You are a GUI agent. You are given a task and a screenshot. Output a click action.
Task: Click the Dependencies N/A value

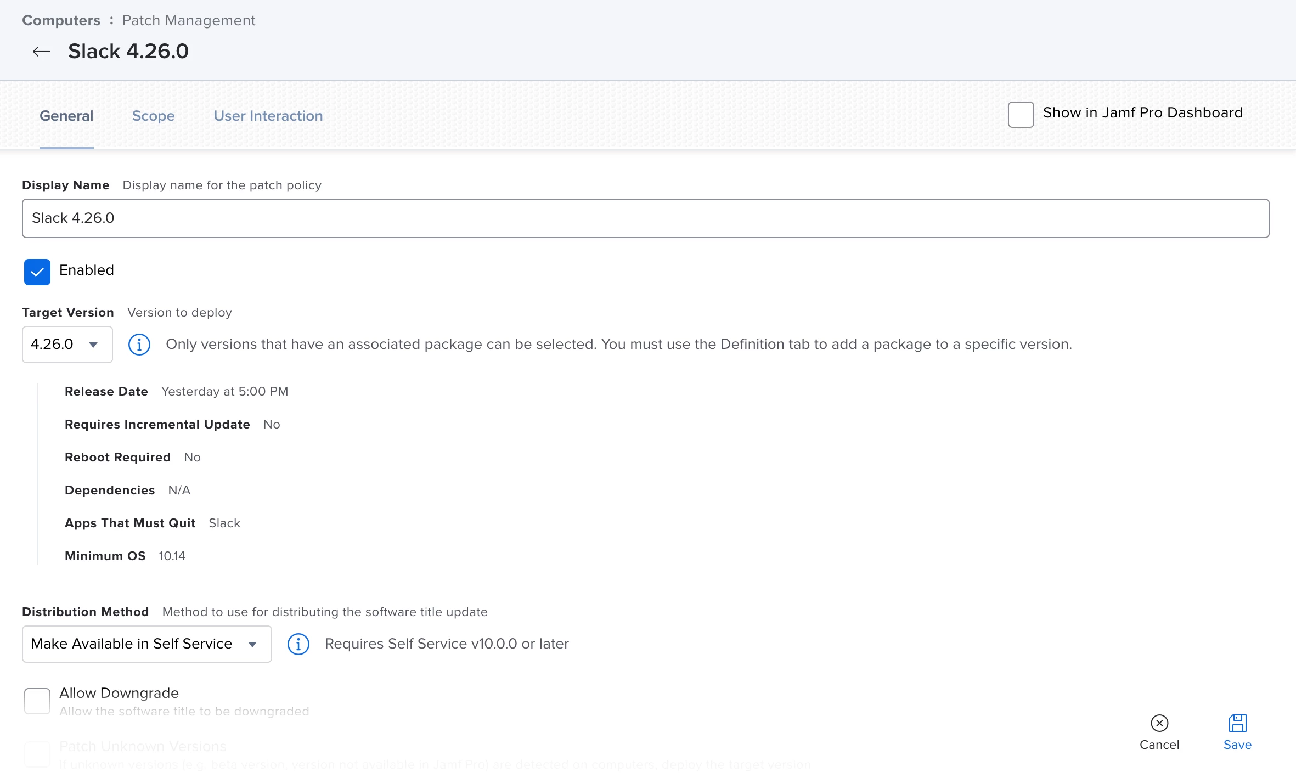pyautogui.click(x=179, y=491)
